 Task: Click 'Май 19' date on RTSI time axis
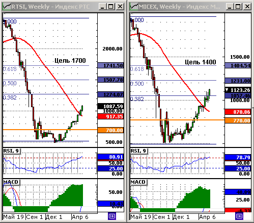pyautogui.click(x=14, y=217)
